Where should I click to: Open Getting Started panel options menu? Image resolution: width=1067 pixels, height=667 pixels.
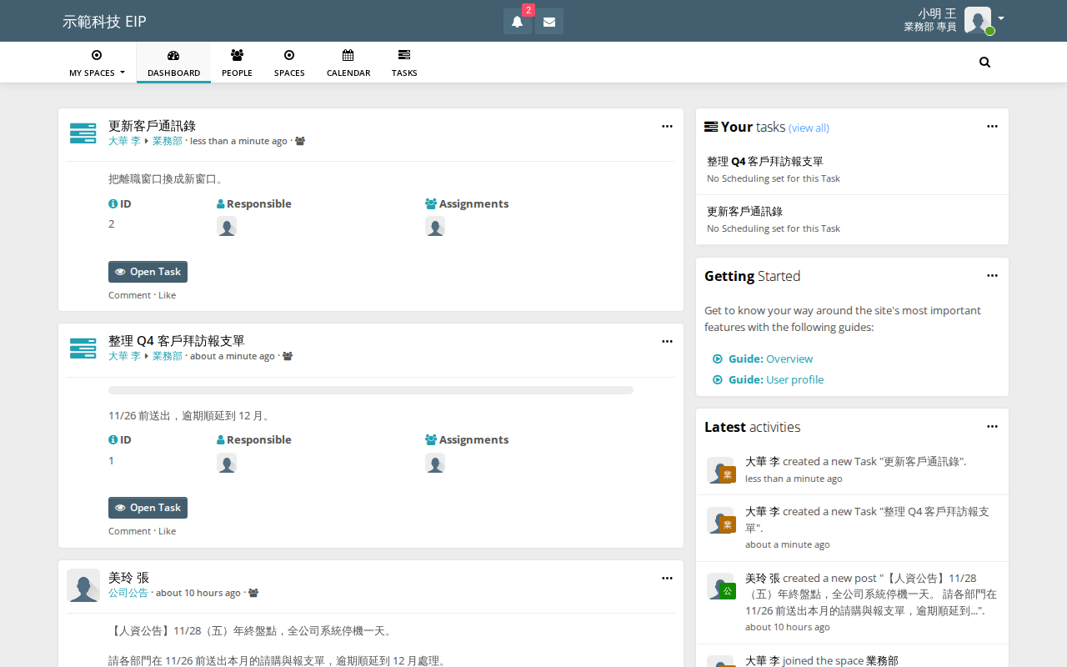992,276
